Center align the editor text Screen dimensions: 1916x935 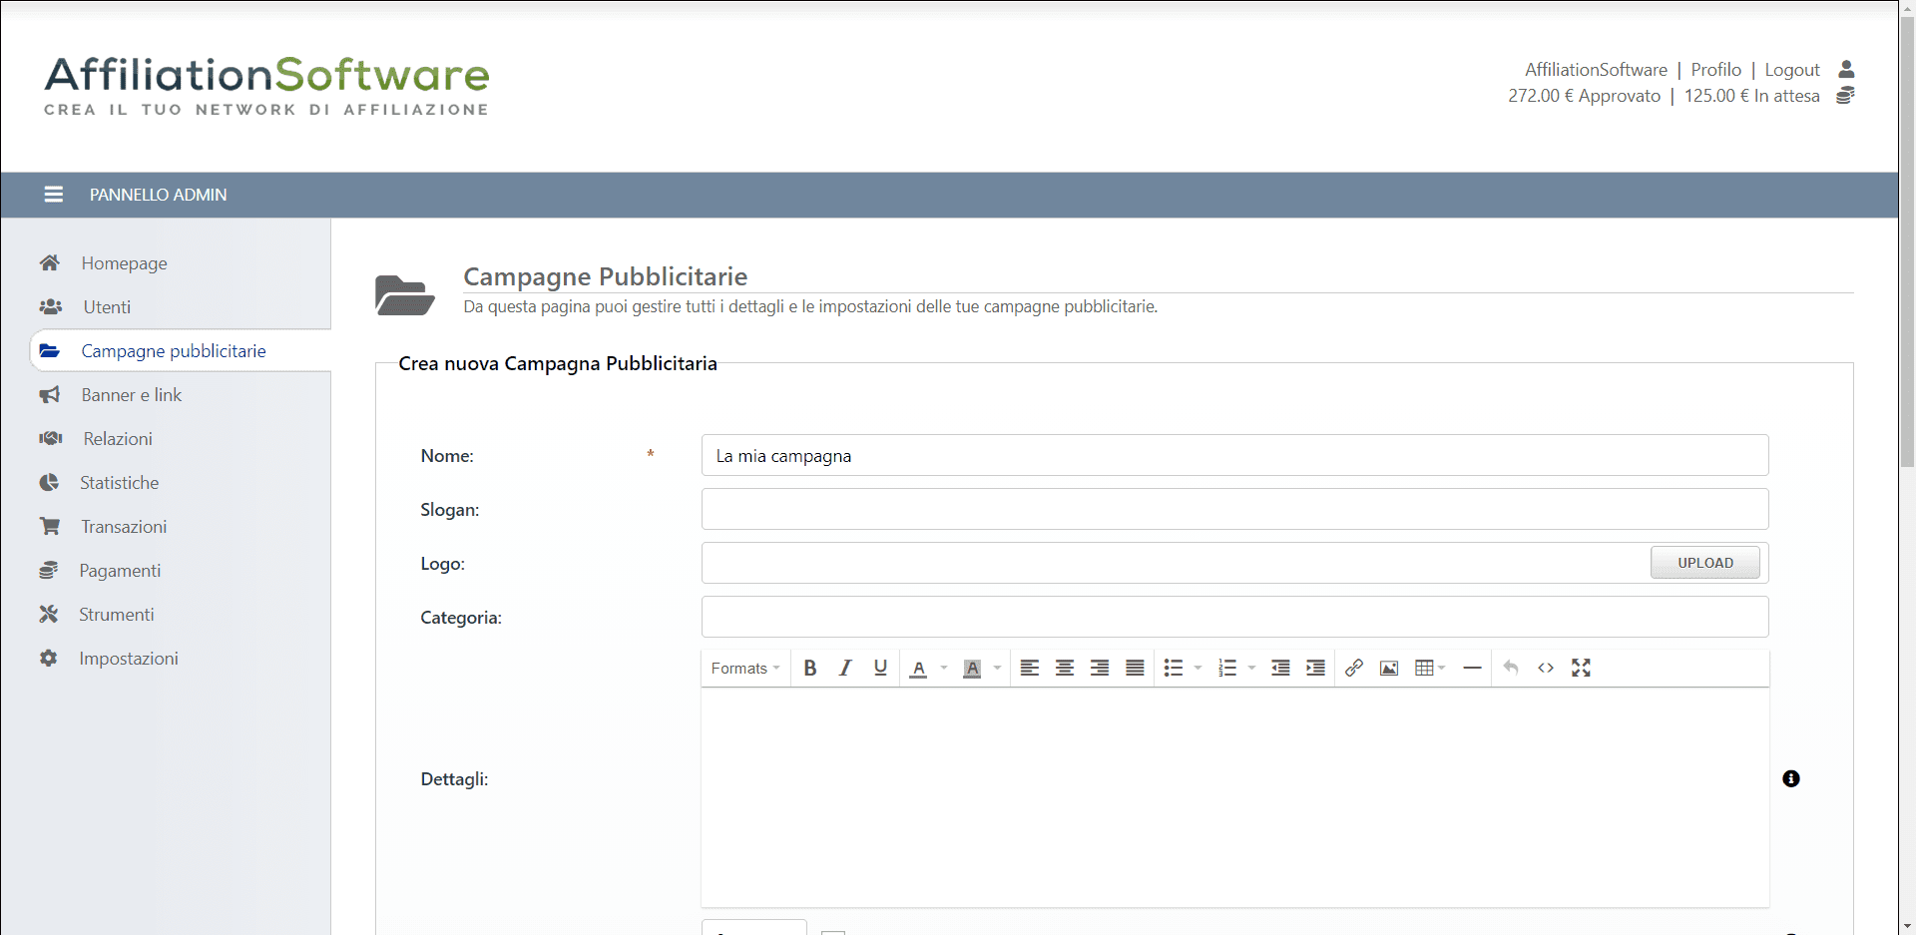[1065, 669]
